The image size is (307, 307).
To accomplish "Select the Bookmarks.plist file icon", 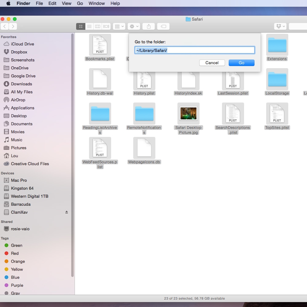I will tap(100, 45).
